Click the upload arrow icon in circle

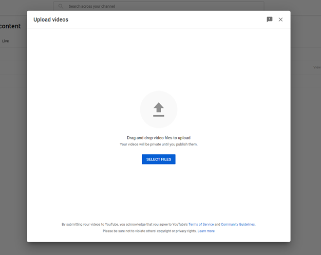pos(159,110)
